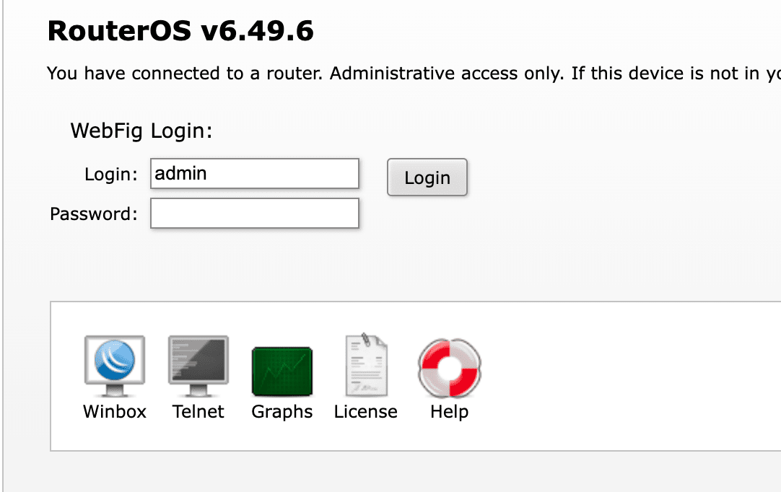
Task: Click the RouterOS v6.49.6 heading
Action: point(180,31)
